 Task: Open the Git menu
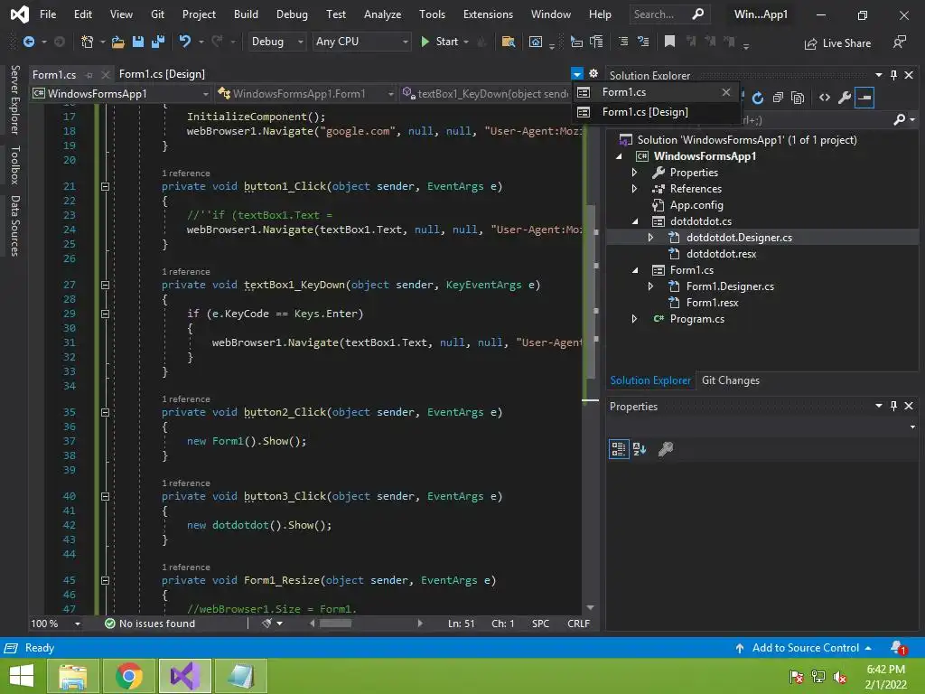[x=157, y=14]
